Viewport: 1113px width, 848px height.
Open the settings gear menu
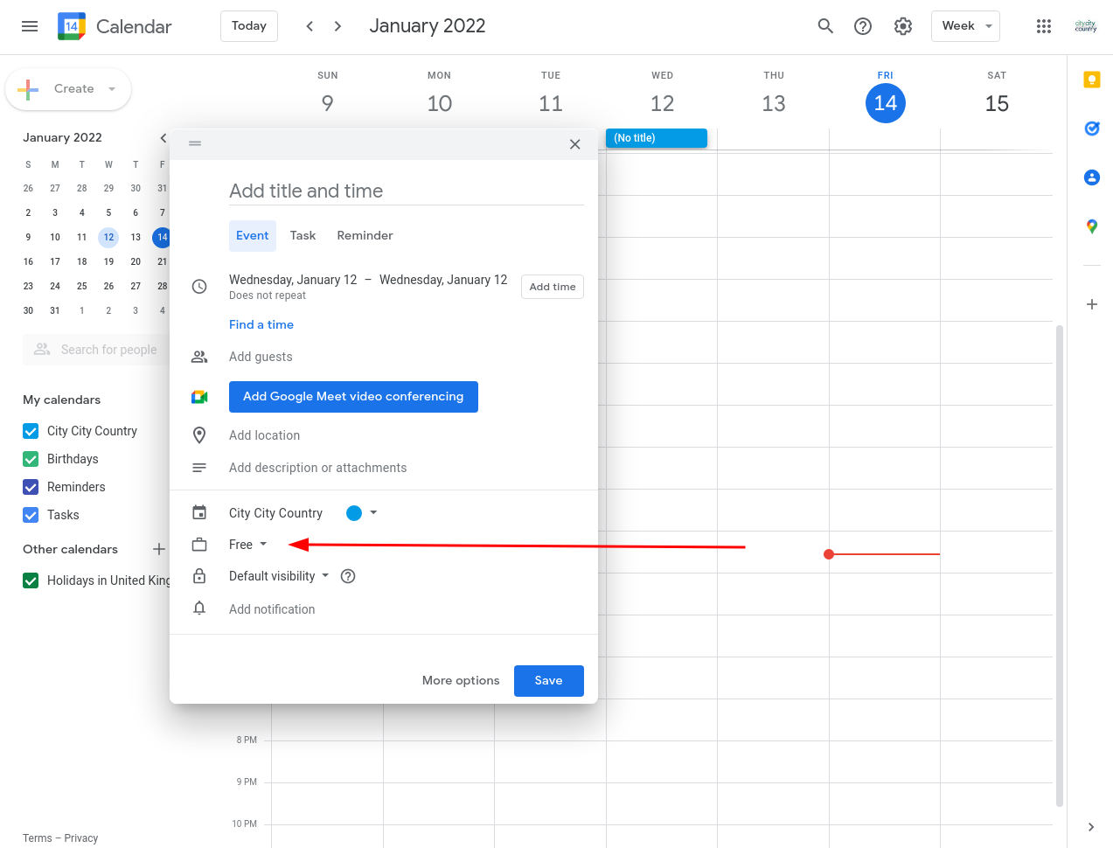pyautogui.click(x=903, y=26)
